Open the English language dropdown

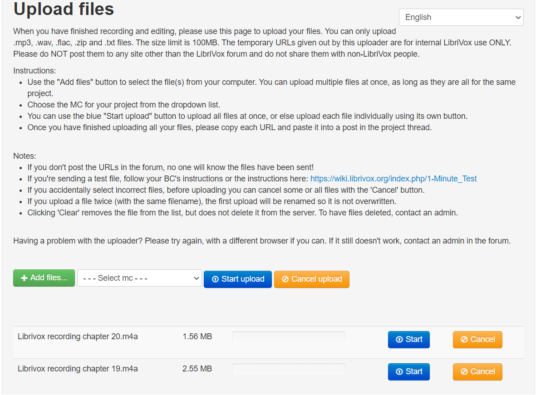[461, 17]
